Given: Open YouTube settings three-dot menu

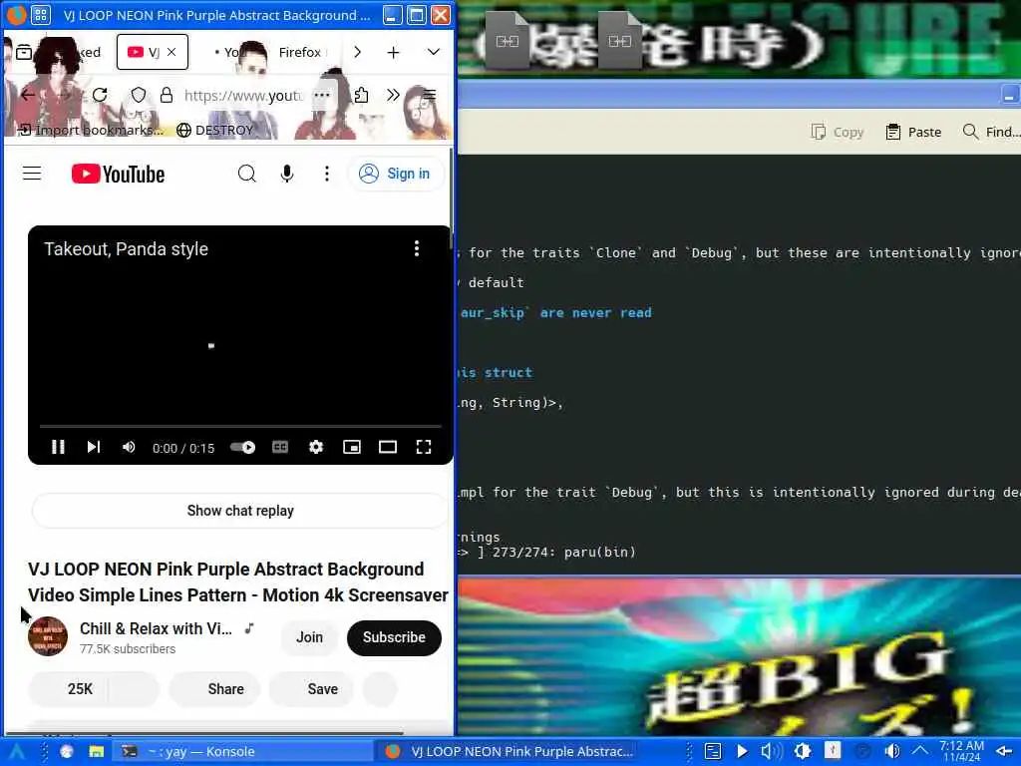Looking at the screenshot, I should point(327,174).
